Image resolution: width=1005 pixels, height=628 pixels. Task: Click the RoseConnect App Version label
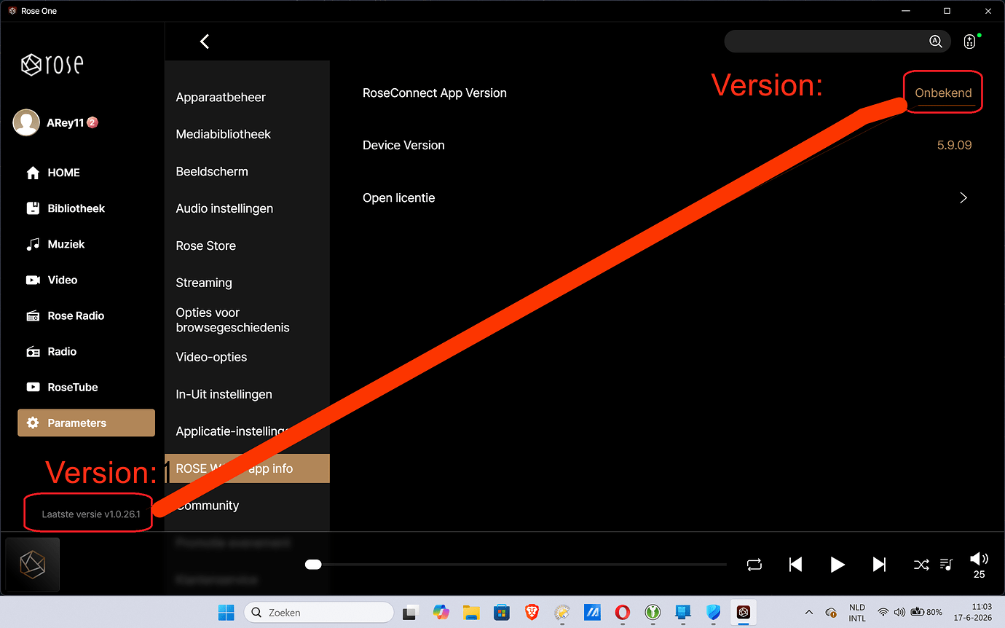[435, 93]
